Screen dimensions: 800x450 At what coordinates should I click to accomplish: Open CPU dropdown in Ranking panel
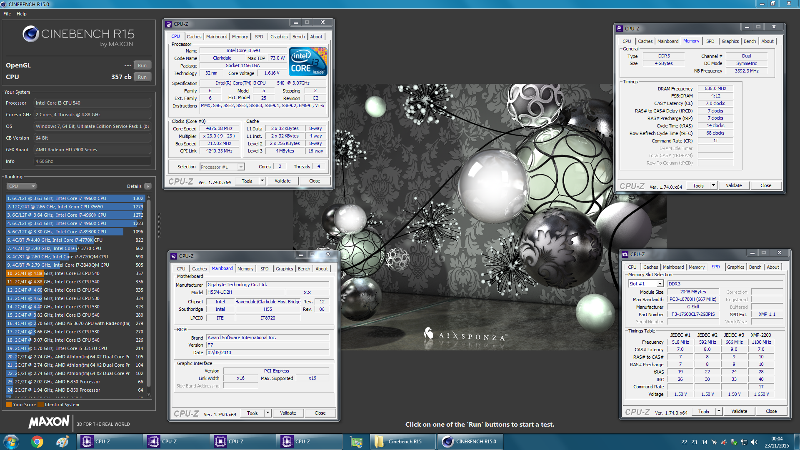[21, 186]
